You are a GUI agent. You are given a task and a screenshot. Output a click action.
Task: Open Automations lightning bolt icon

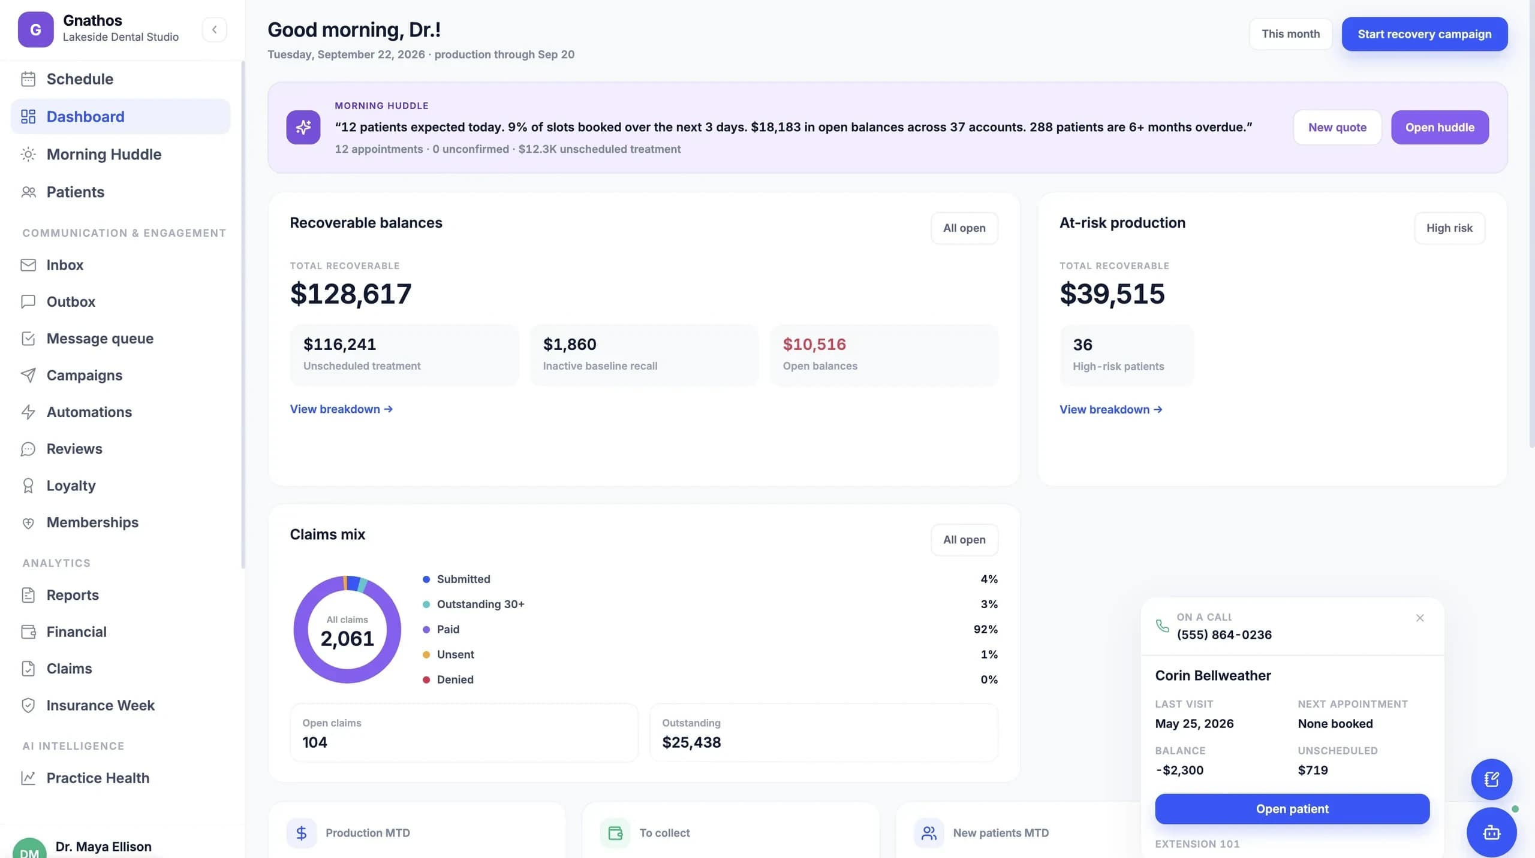click(28, 412)
